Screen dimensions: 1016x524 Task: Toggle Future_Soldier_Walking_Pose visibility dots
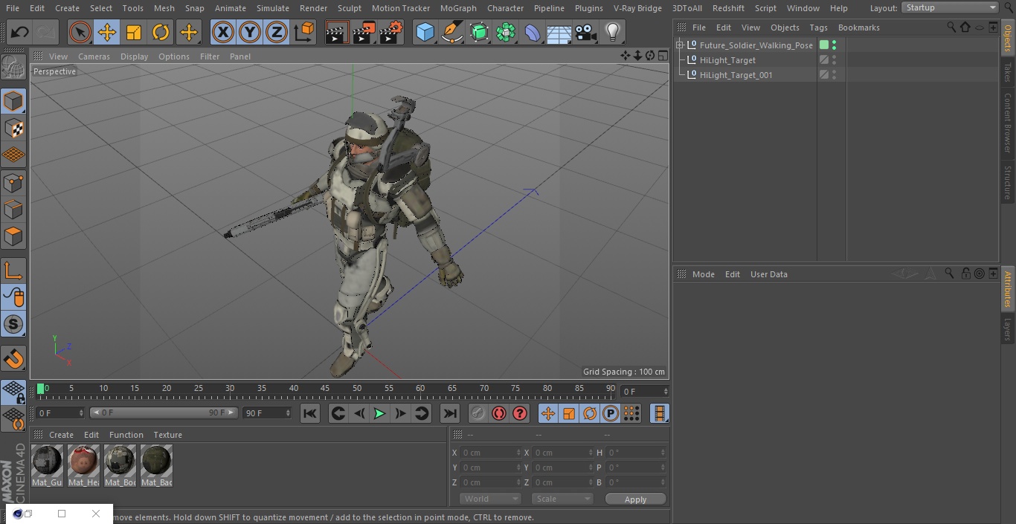click(834, 45)
